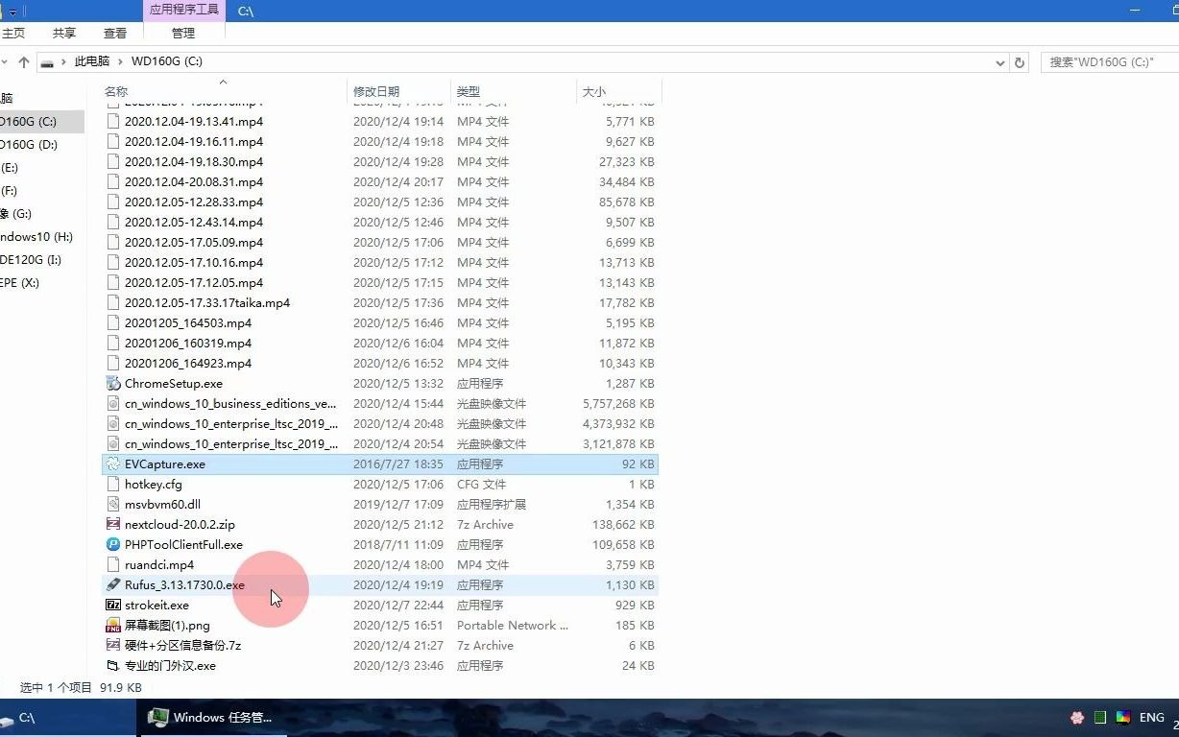Open the address bar dropdown arrow

pyautogui.click(x=999, y=60)
